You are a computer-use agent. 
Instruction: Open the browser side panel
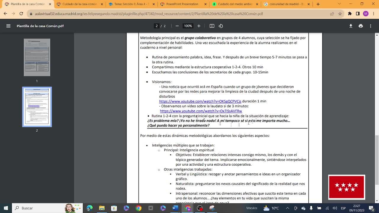point(358,14)
